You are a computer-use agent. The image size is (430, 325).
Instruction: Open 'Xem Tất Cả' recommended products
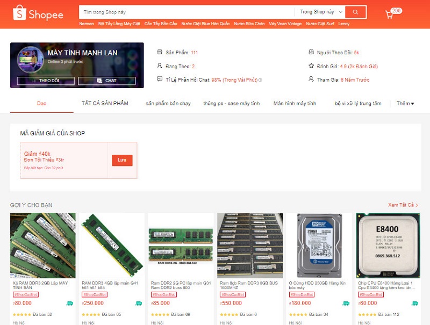coord(403,205)
